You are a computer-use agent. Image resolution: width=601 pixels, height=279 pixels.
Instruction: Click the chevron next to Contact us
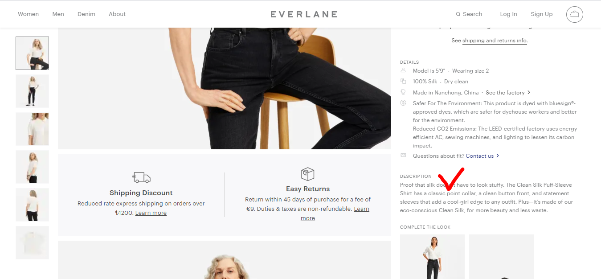(498, 156)
